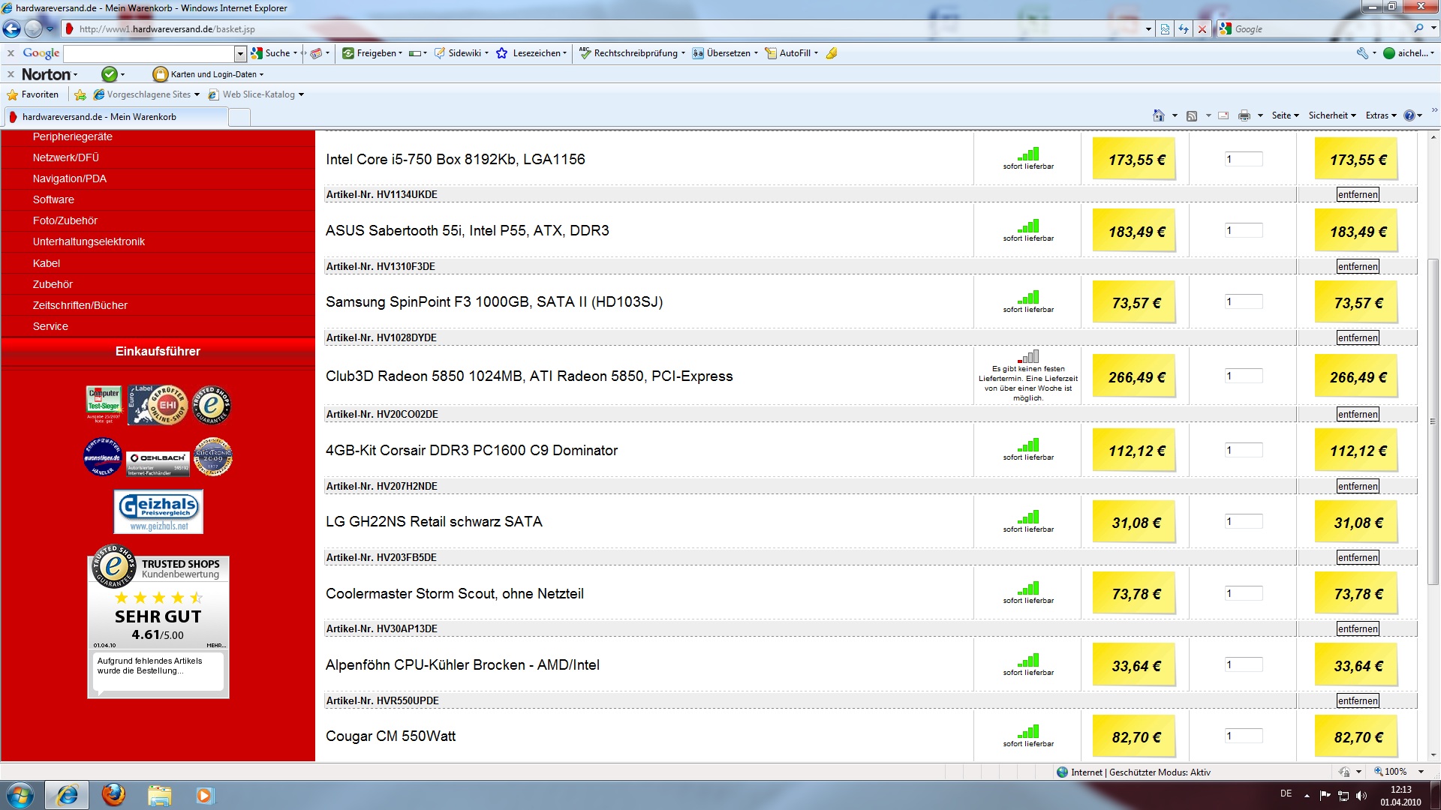Click the page's vertical scrollbar thumb
Viewport: 1441px width, 810px height.
click(x=1432, y=420)
